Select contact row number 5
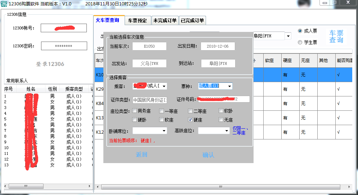Viewport: 358px width, 195px height. click(48, 119)
